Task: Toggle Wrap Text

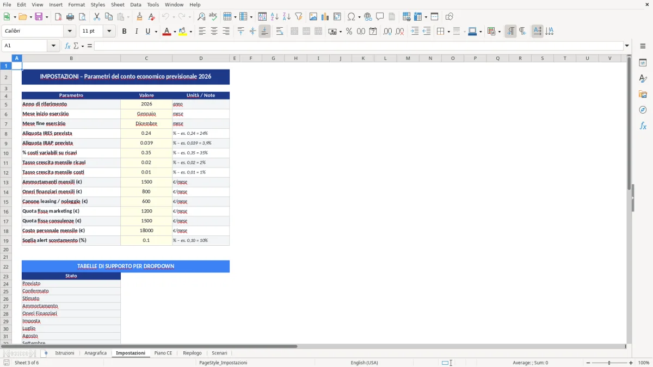Action: point(279,32)
